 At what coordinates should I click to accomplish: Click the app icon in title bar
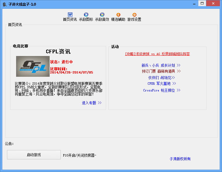coord(5,4)
